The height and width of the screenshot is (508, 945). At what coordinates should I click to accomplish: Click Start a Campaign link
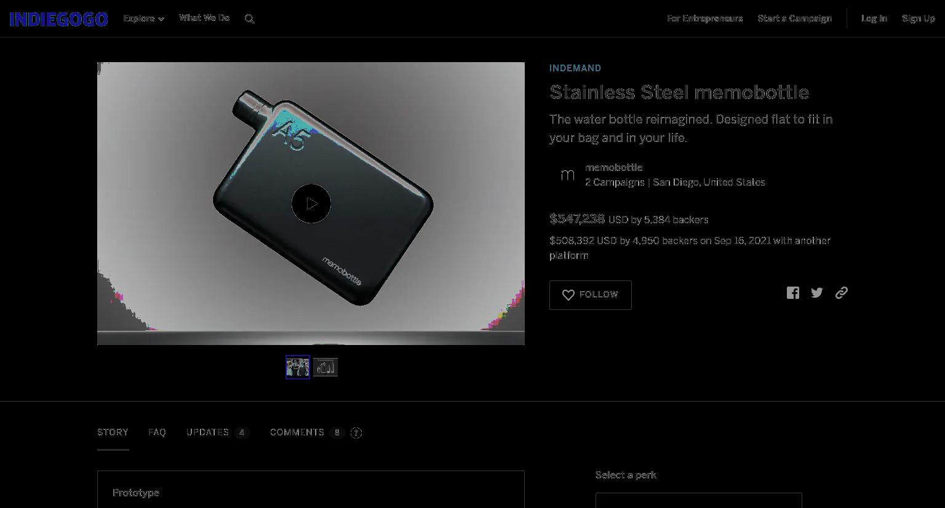[795, 18]
